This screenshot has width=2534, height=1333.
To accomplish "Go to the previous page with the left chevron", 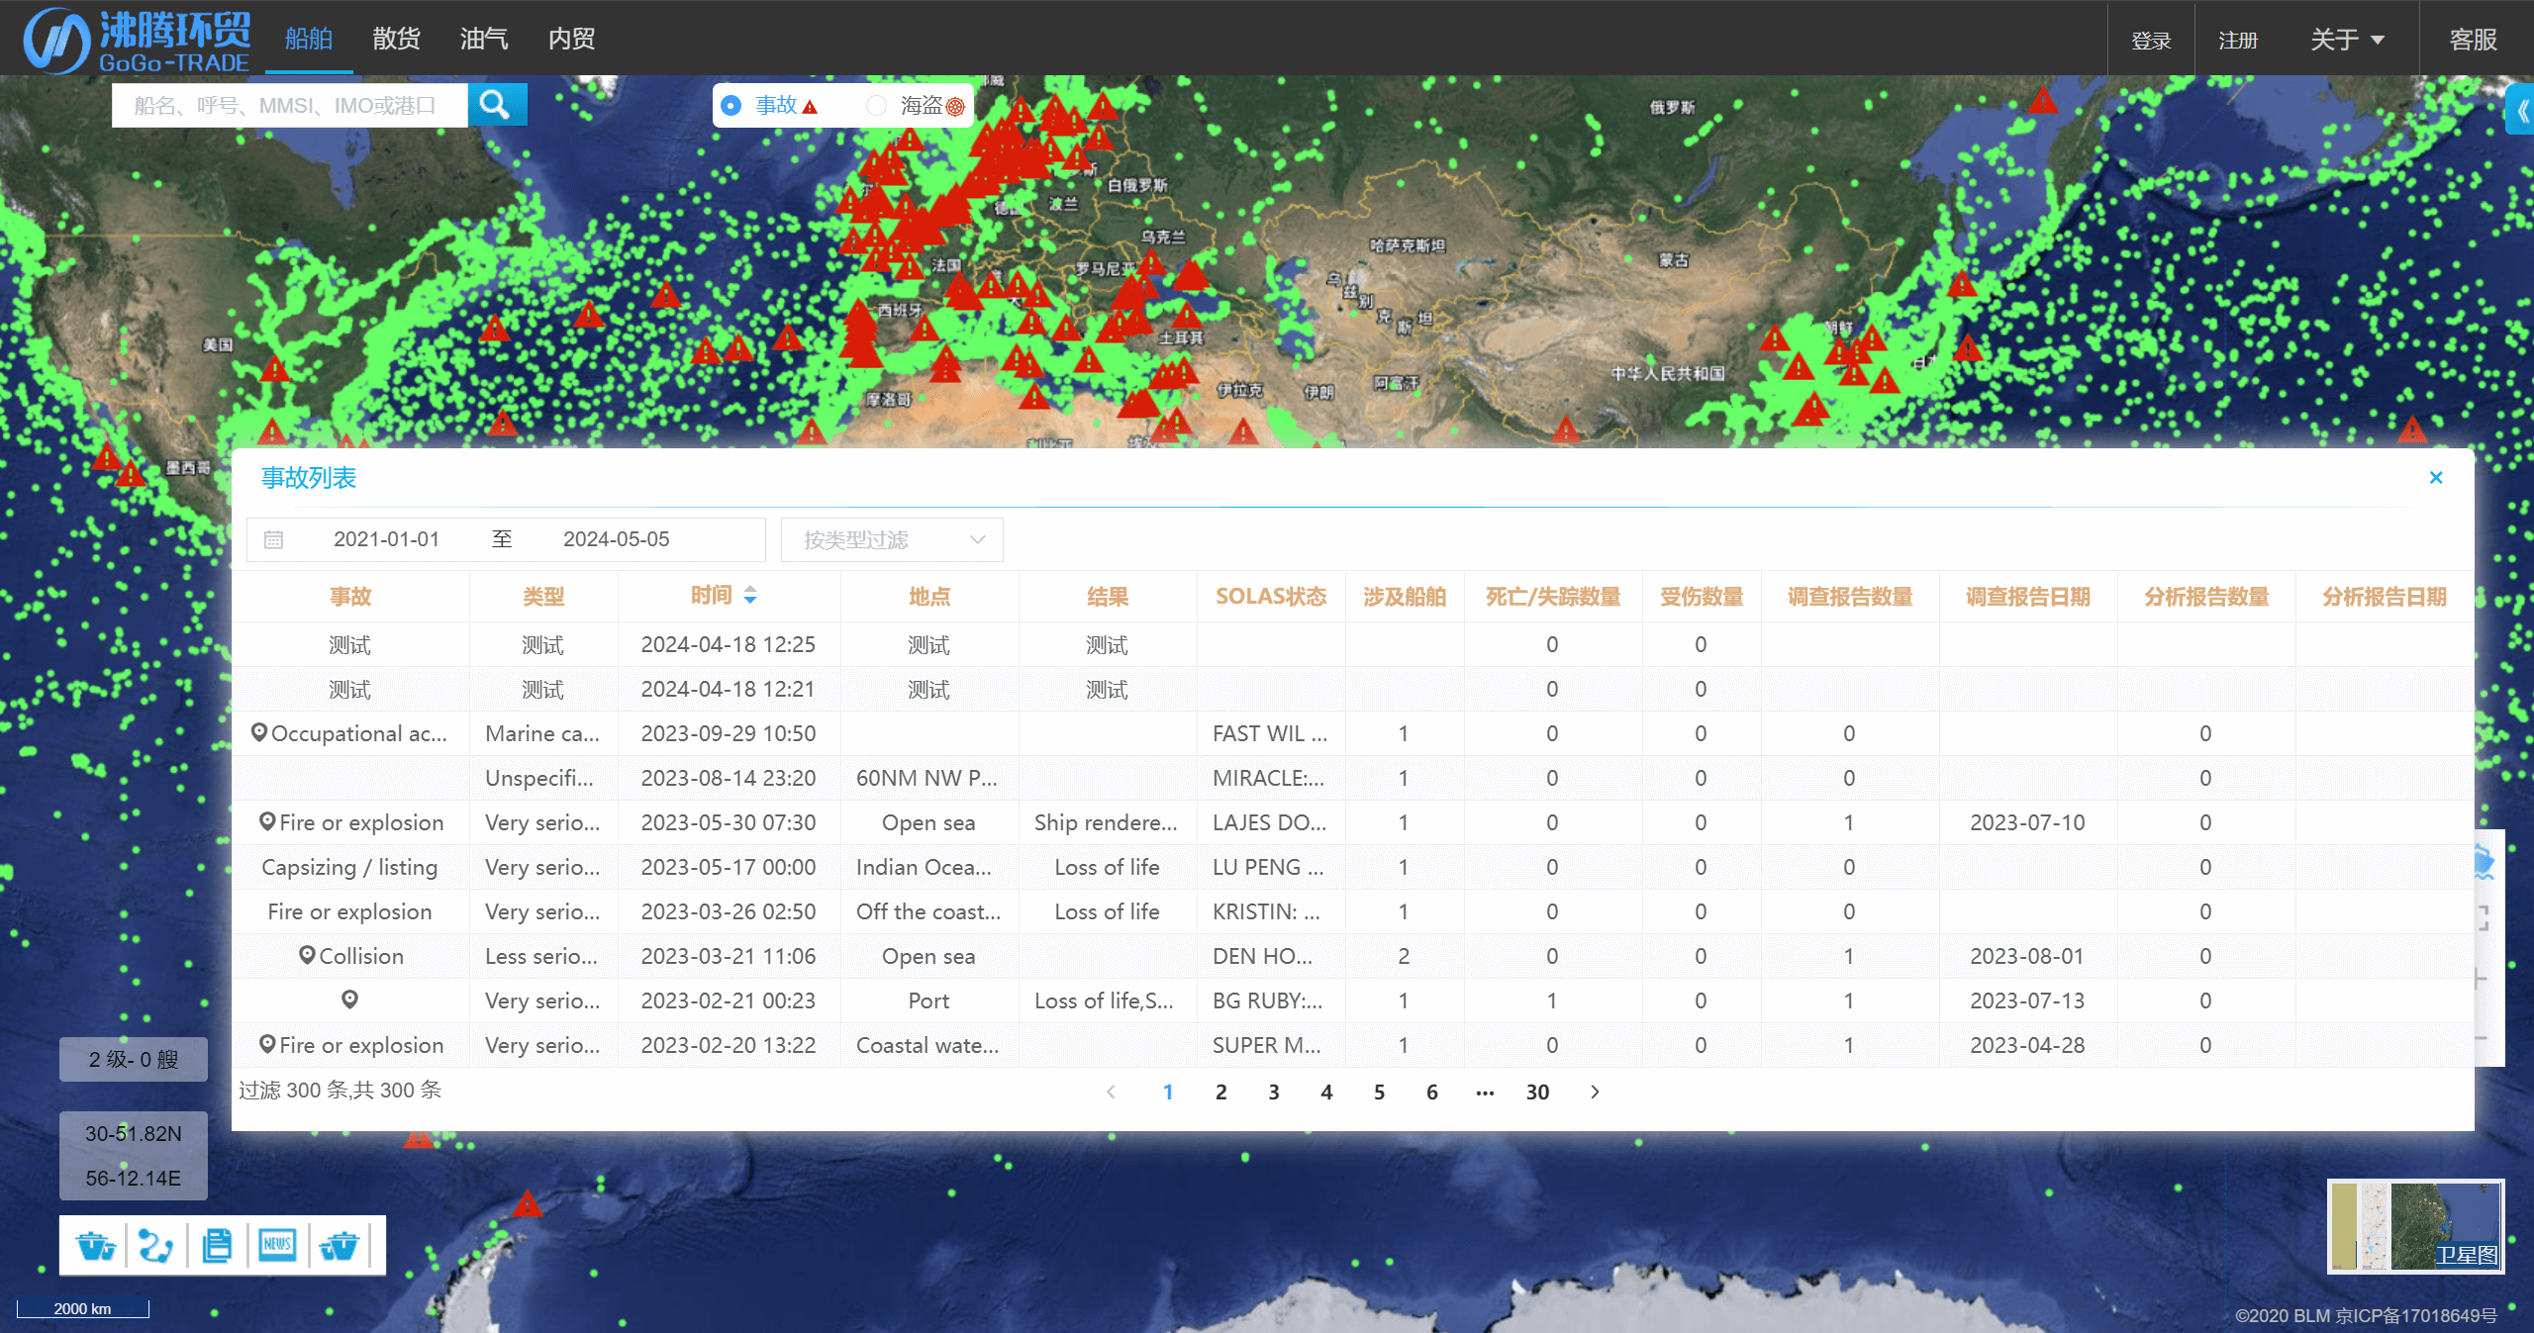I will pos(1111,1092).
